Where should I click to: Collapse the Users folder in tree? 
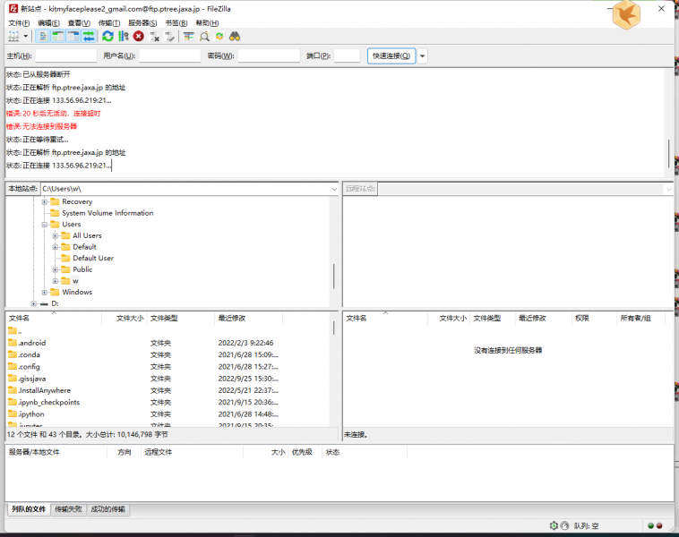(44, 225)
